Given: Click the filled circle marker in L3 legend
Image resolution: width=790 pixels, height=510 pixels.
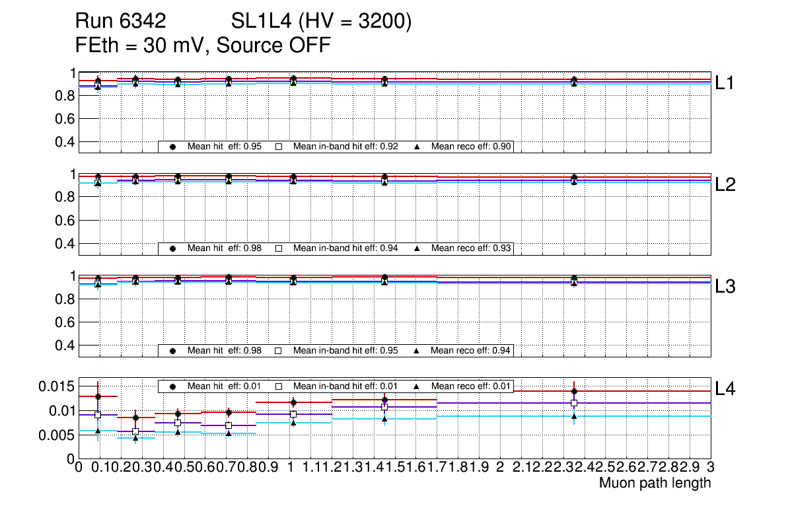Looking at the screenshot, I should [x=173, y=351].
